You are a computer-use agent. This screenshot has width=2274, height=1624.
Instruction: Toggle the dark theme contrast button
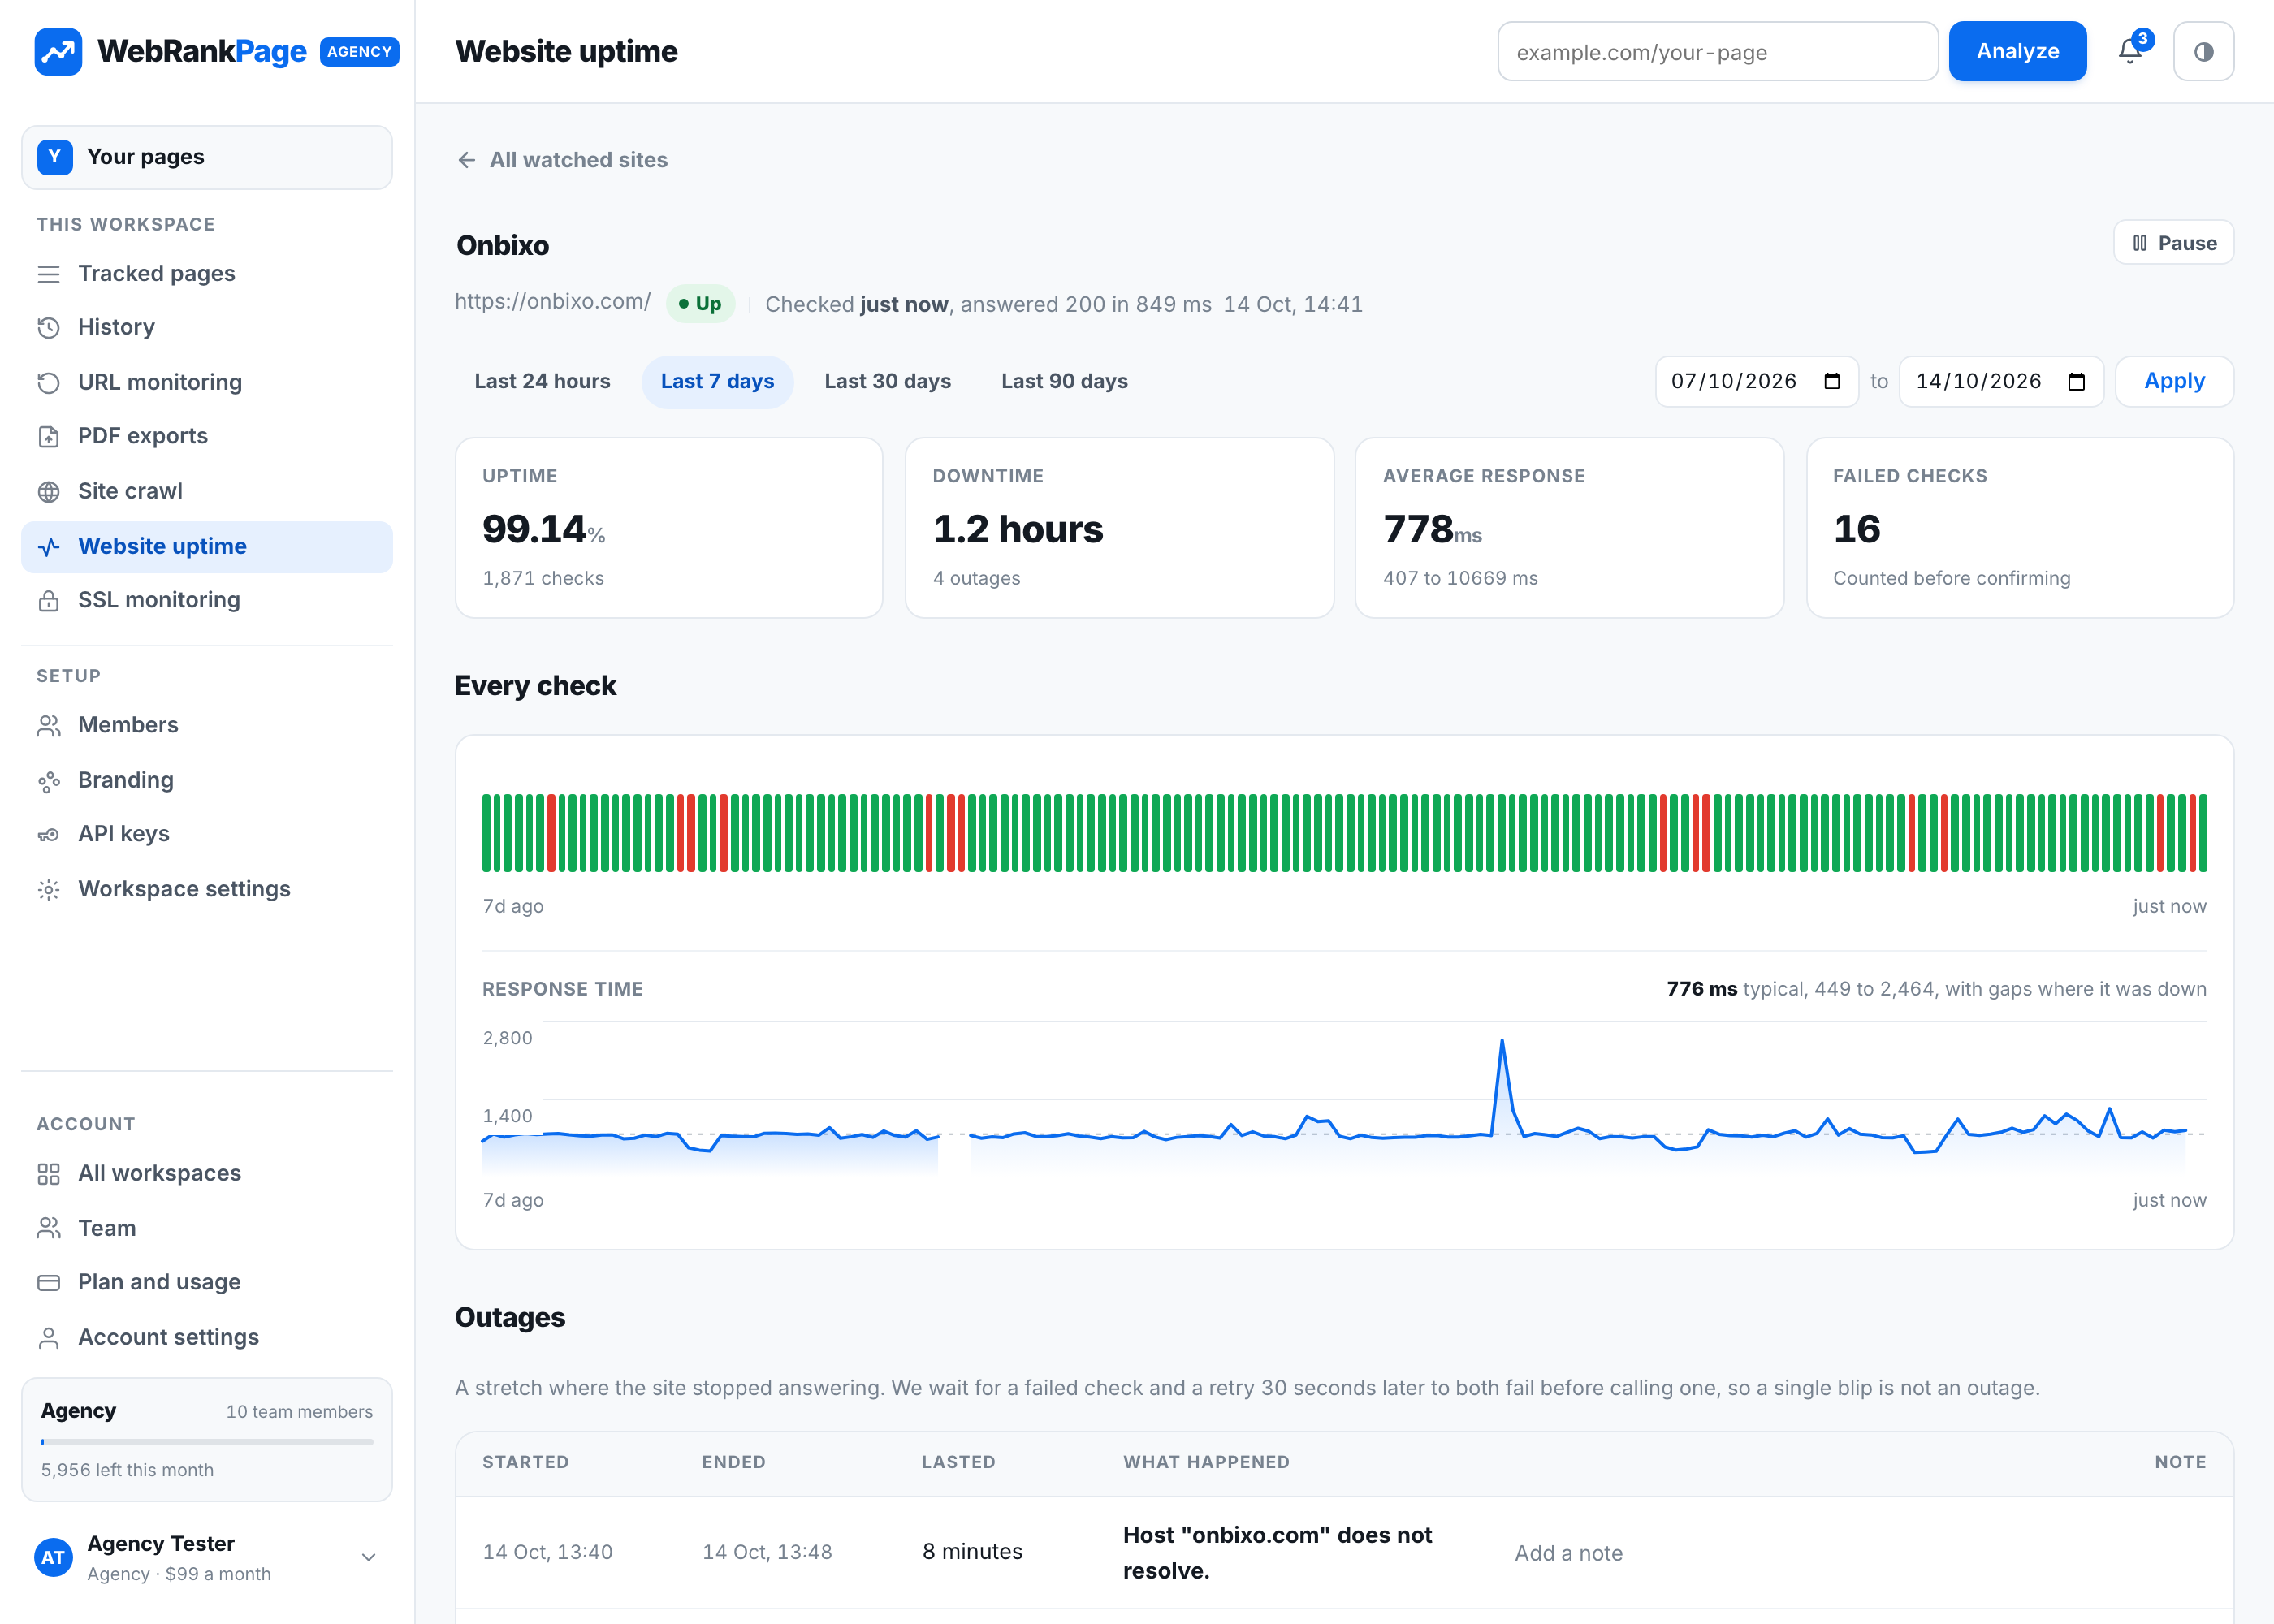(x=2203, y=51)
